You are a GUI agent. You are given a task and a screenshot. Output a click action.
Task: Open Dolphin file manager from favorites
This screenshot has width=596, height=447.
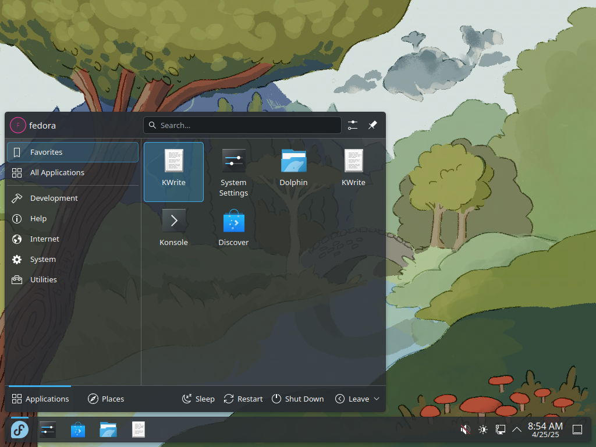coord(293,172)
